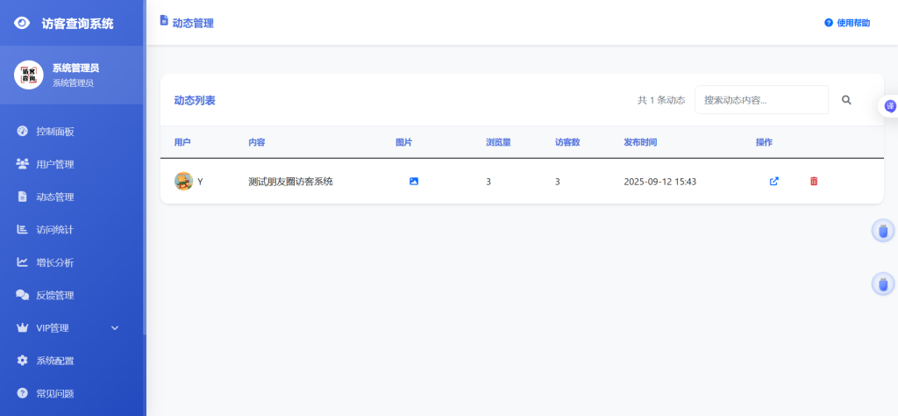Screen dimensions: 898x416
Task: Click the 2025-09-12 15:43 publish time
Action: coord(659,182)
